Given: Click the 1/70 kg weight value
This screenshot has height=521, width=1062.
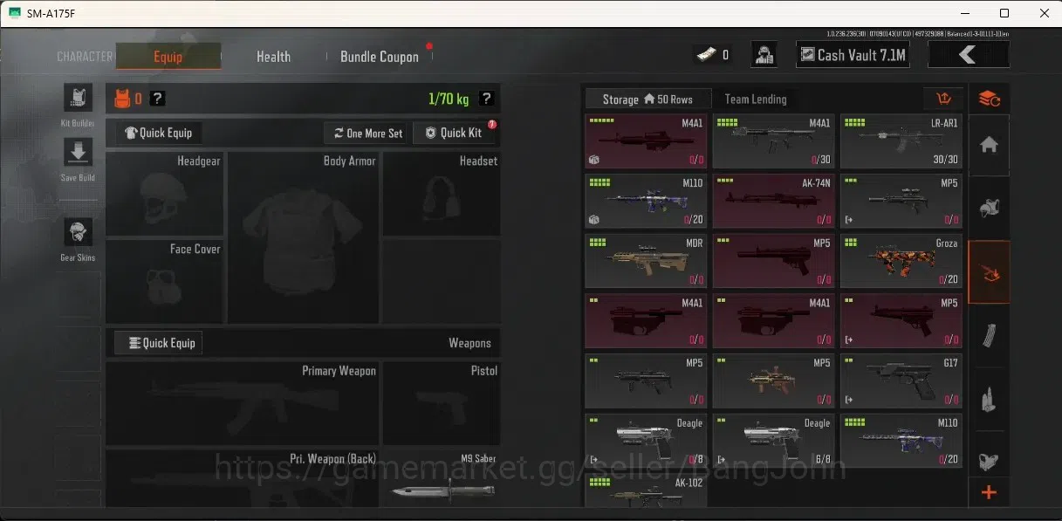Looking at the screenshot, I should pos(449,99).
